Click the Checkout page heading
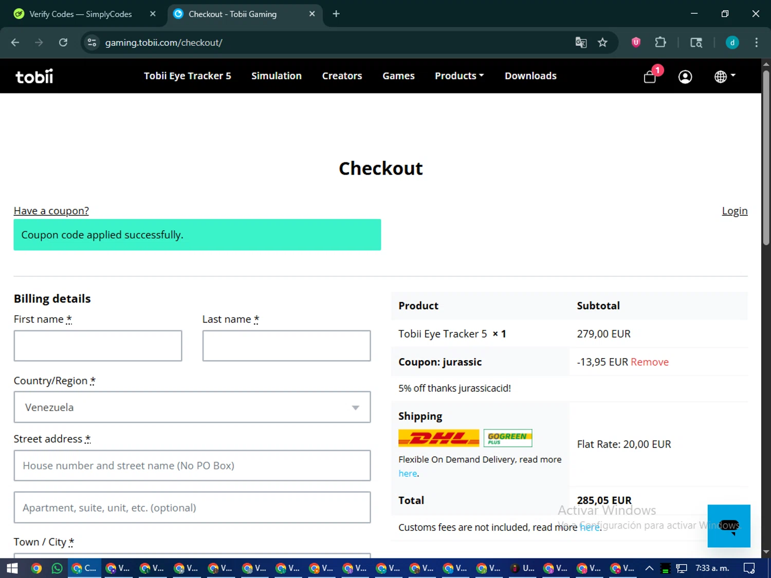Viewport: 771px width, 578px height. [x=381, y=169]
